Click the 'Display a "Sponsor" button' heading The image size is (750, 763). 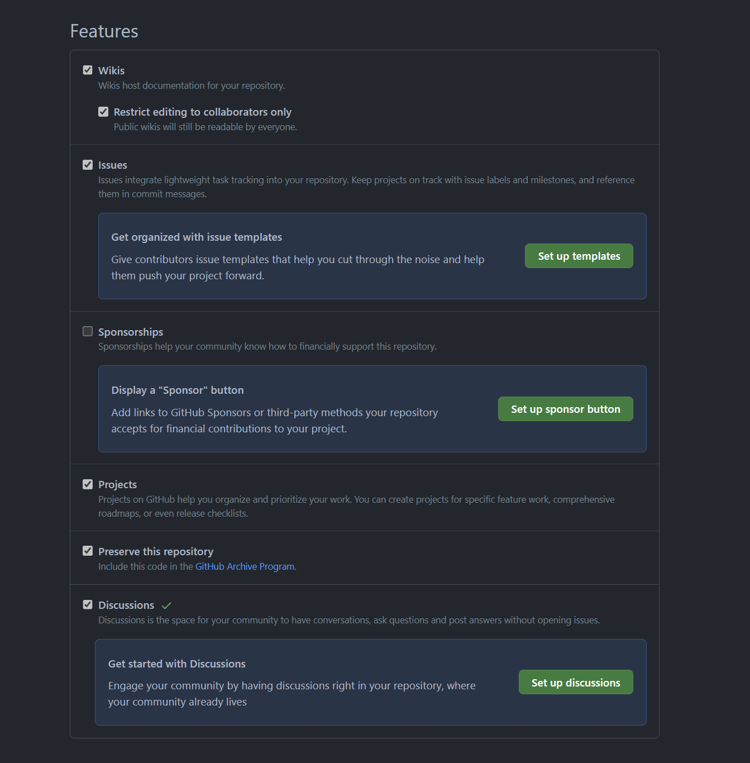(178, 390)
